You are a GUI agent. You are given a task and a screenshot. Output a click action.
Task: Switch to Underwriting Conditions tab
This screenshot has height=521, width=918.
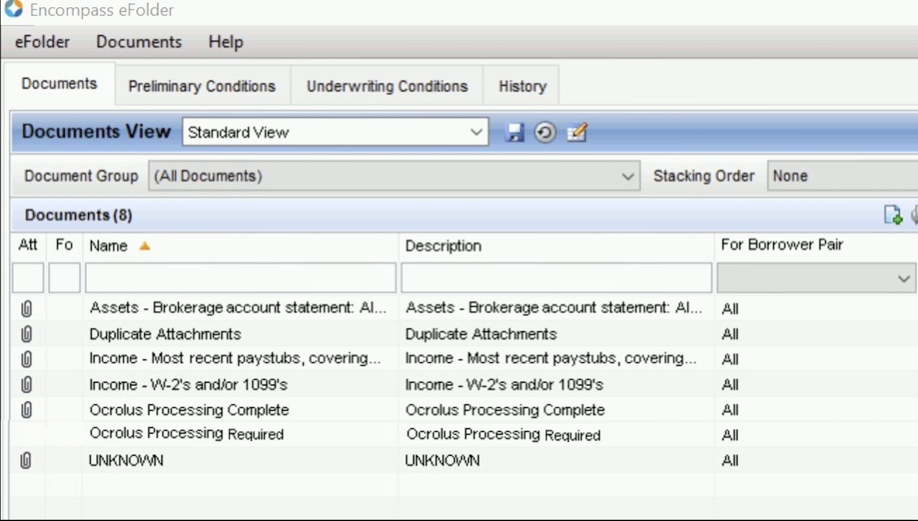(x=387, y=86)
